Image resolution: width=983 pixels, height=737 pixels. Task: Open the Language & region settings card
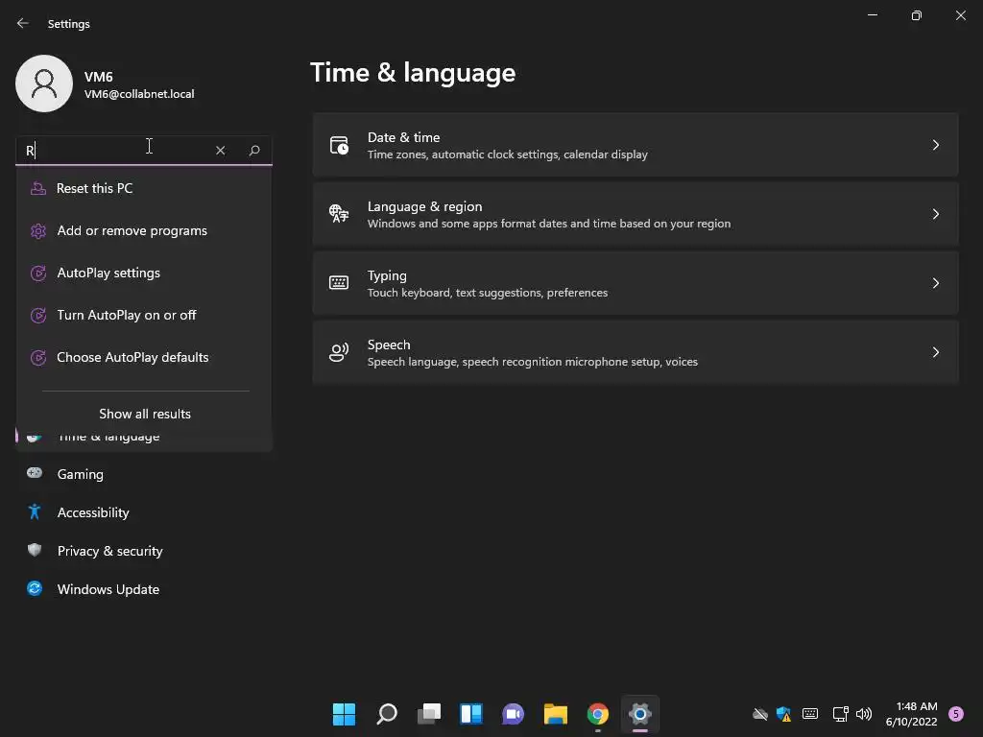[x=635, y=214]
